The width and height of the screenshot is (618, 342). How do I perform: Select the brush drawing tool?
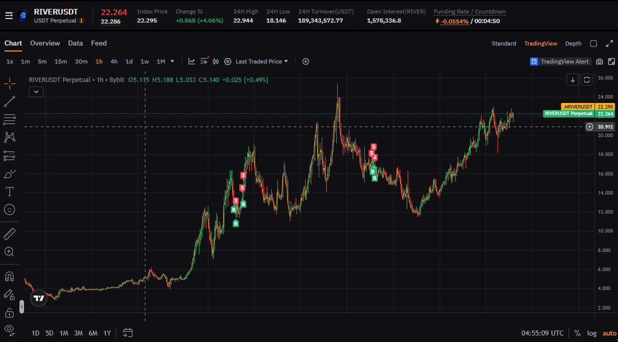9,174
